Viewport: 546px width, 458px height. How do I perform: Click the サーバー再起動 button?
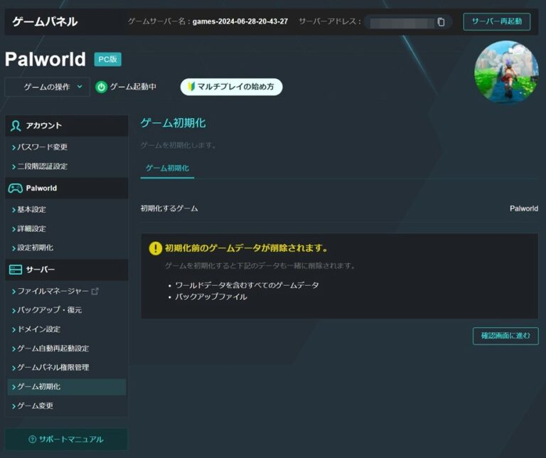(497, 21)
